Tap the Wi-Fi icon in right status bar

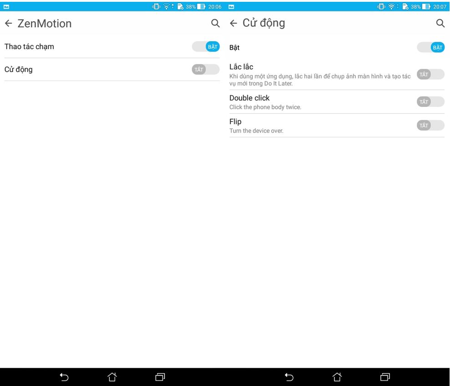[x=391, y=6]
